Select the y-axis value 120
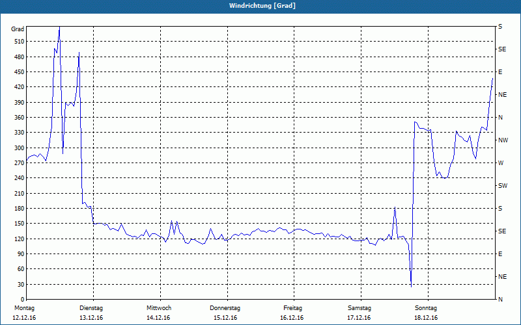The image size is (521, 325). point(20,239)
